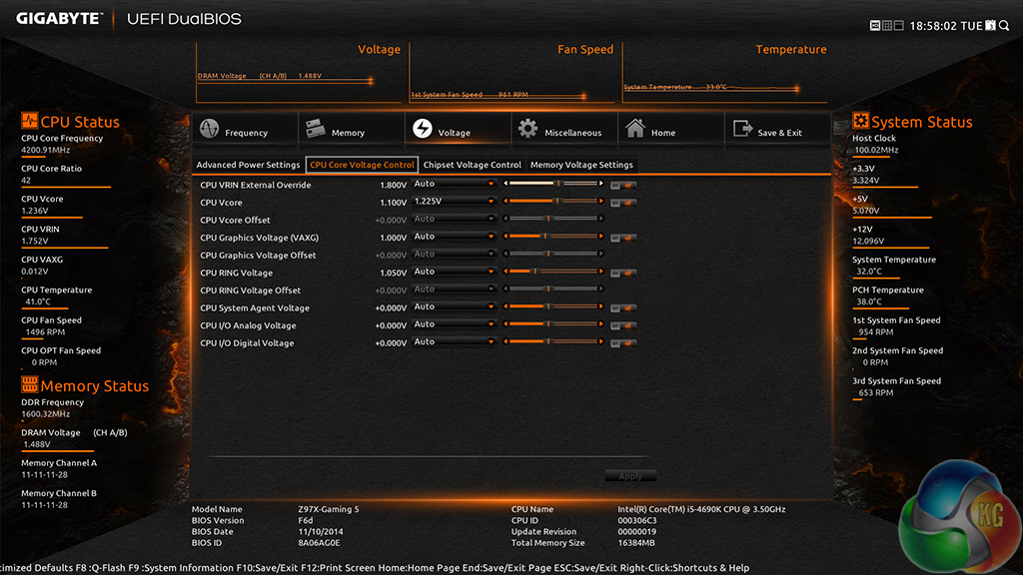Click the Memory module icon
This screenshot has width=1023, height=575.
tap(316, 131)
